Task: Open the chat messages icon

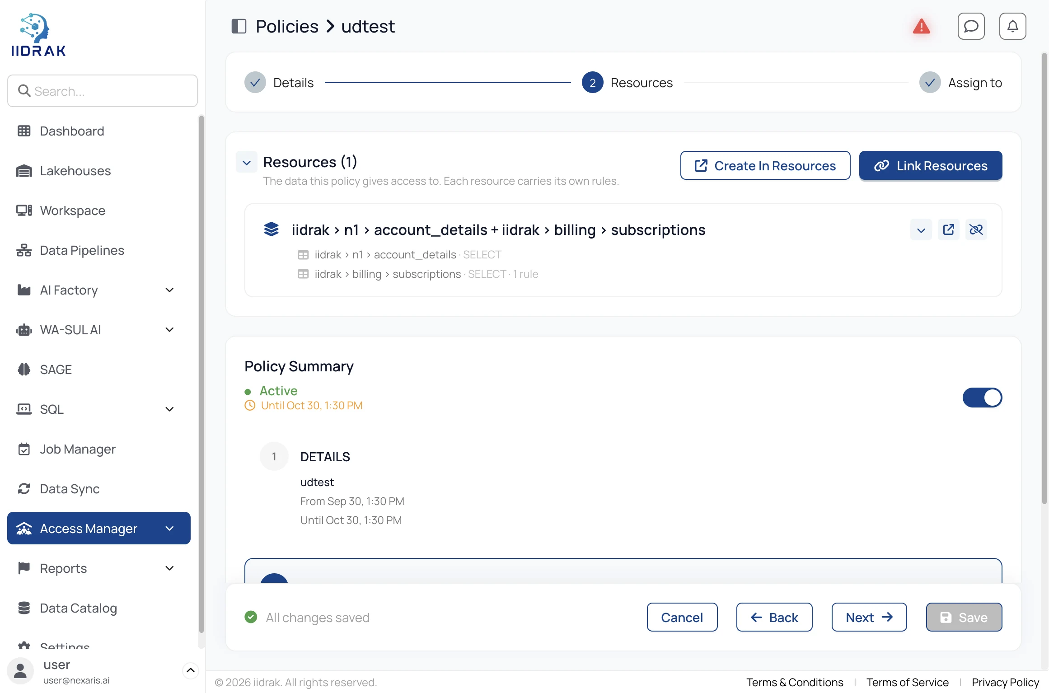Action: click(x=971, y=26)
